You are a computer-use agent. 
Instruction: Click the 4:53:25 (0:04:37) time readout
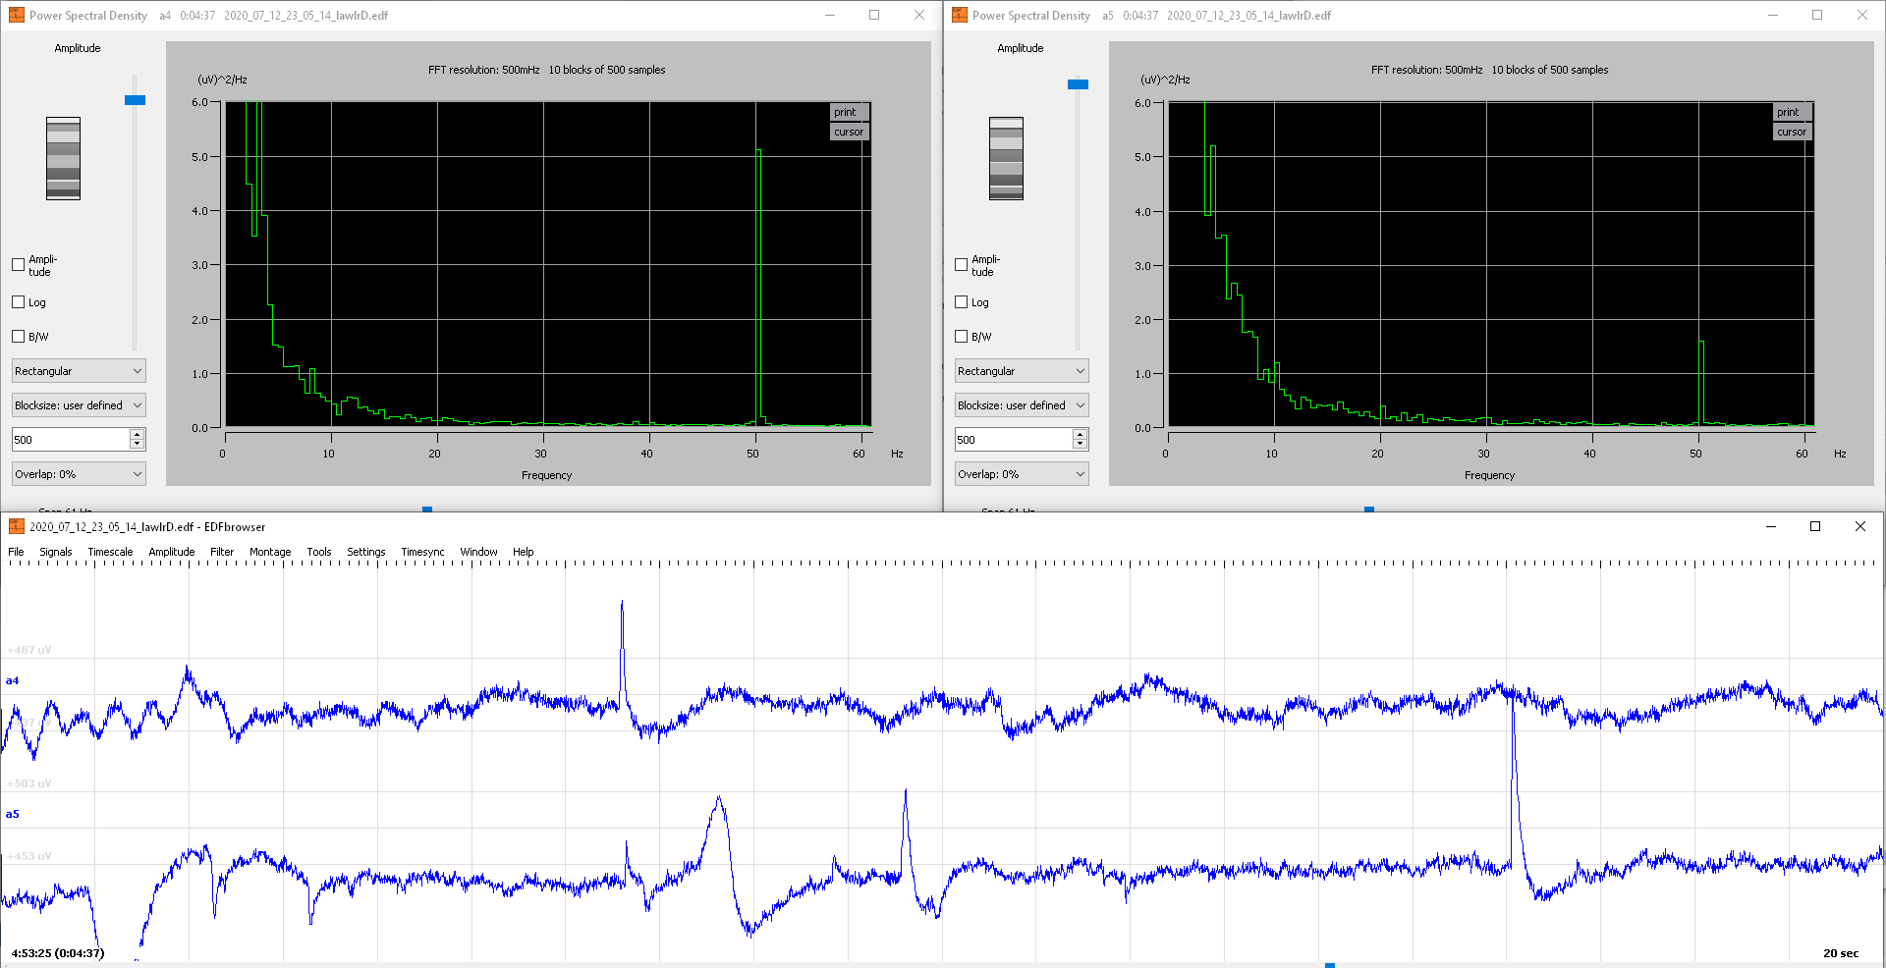[x=58, y=953]
